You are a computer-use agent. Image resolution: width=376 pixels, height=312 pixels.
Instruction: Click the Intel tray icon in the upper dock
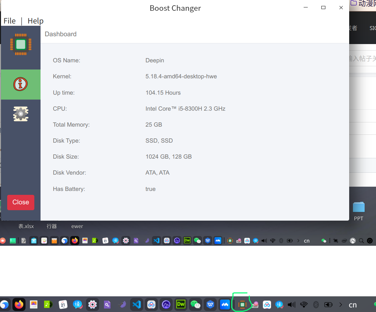click(x=344, y=241)
